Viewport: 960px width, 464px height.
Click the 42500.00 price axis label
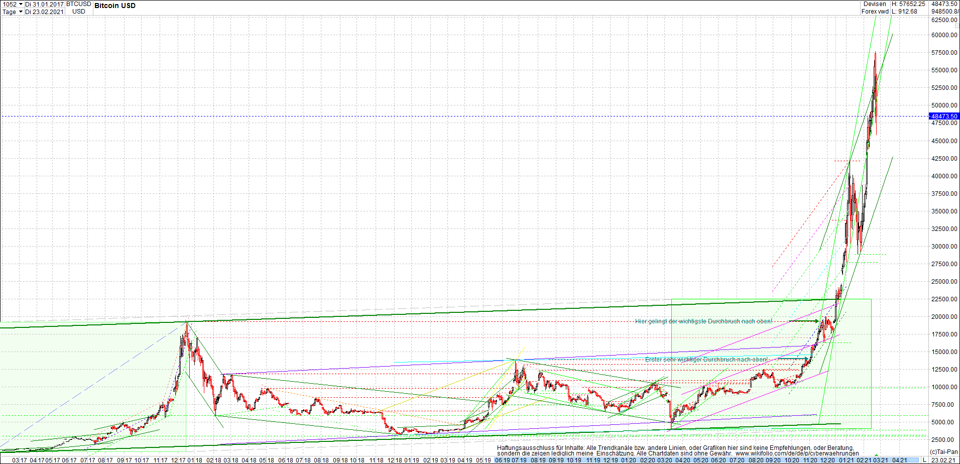[x=944, y=159]
